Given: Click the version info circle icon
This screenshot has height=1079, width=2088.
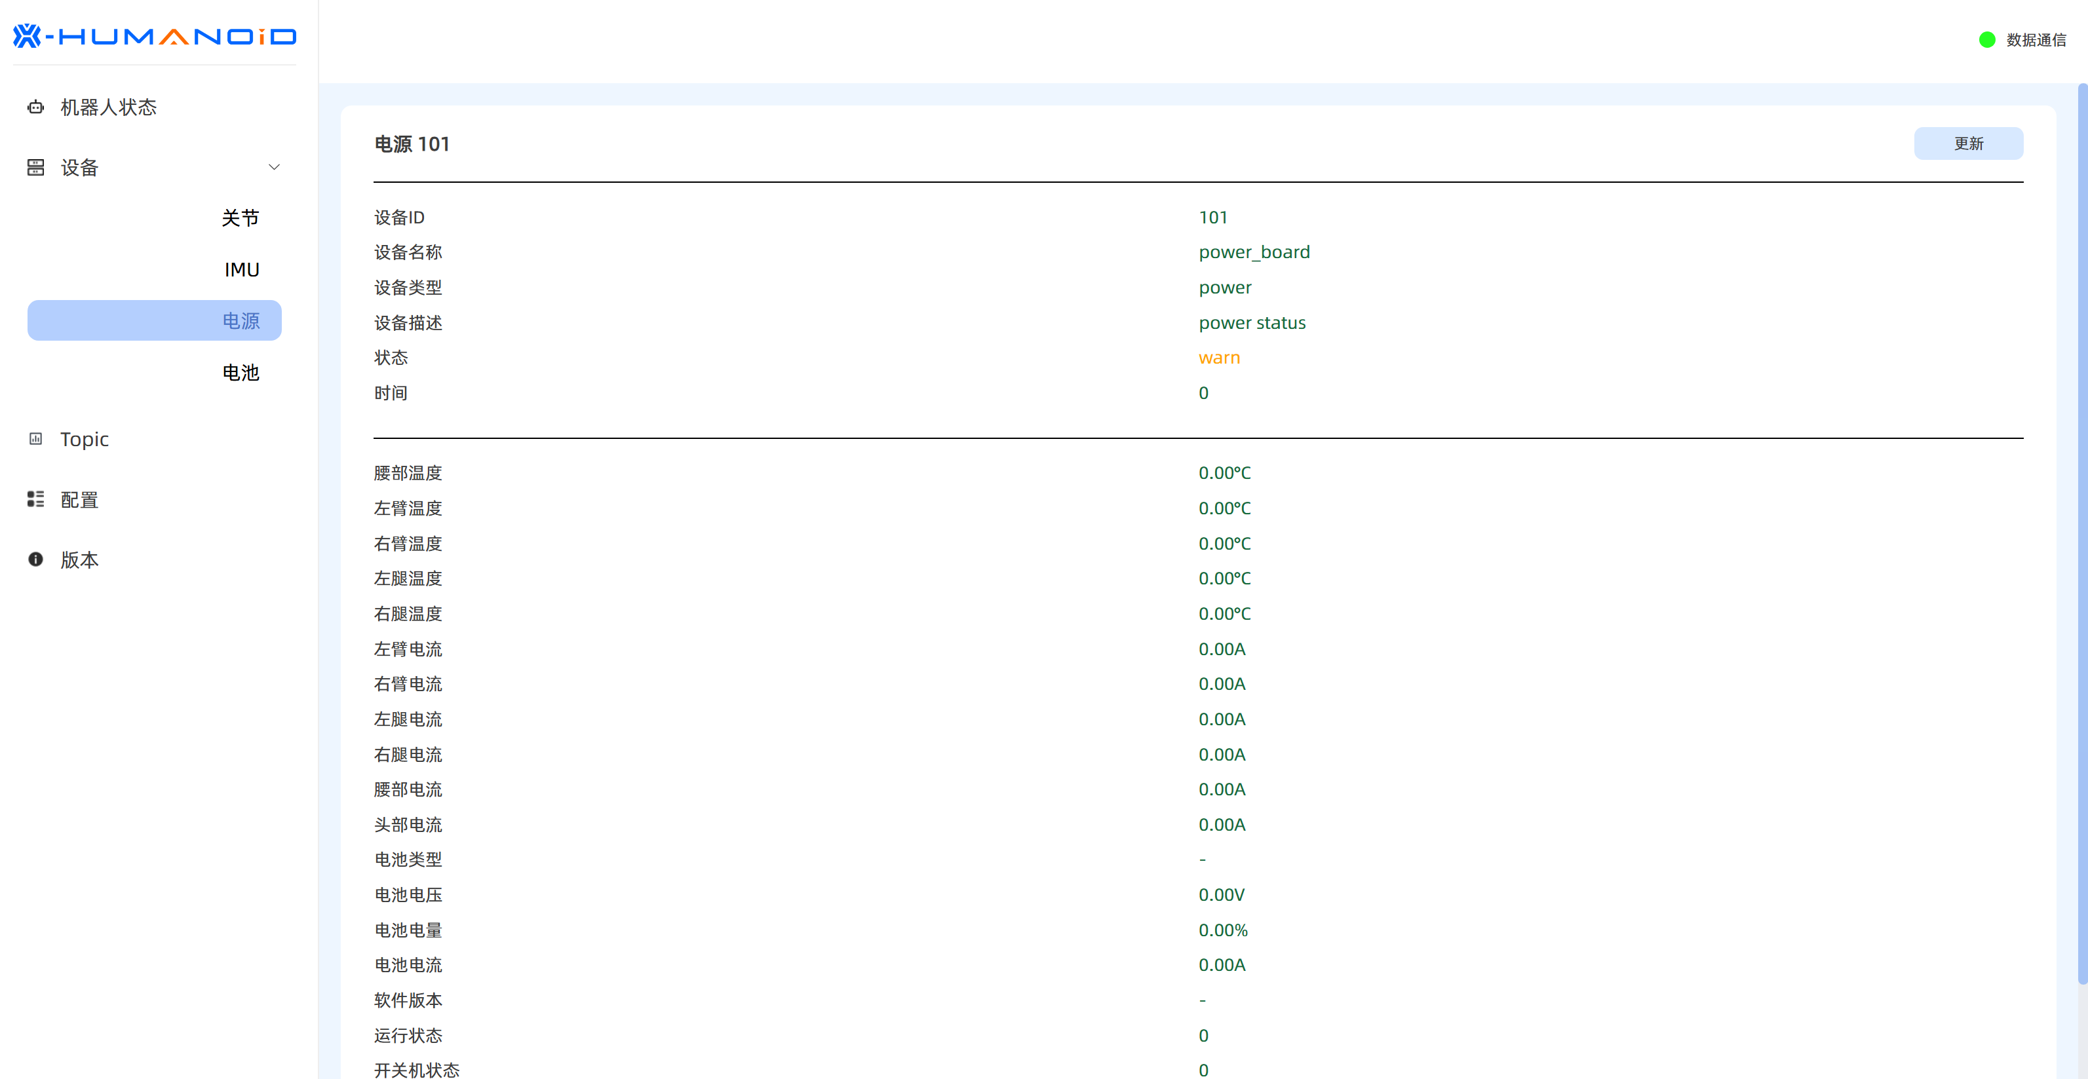Looking at the screenshot, I should tap(35, 559).
